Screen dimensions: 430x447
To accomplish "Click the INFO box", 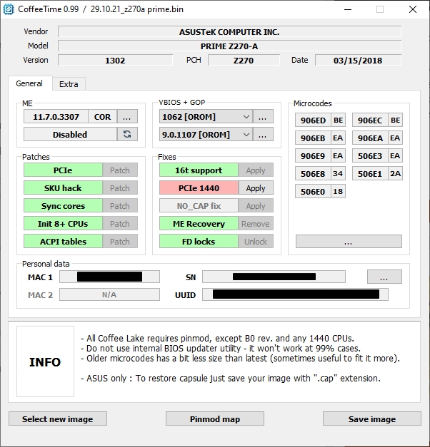I will point(45,361).
